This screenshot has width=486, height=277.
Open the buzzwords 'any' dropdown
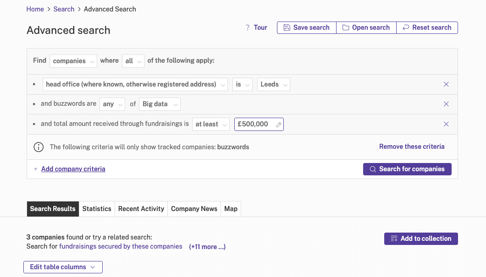tap(112, 104)
